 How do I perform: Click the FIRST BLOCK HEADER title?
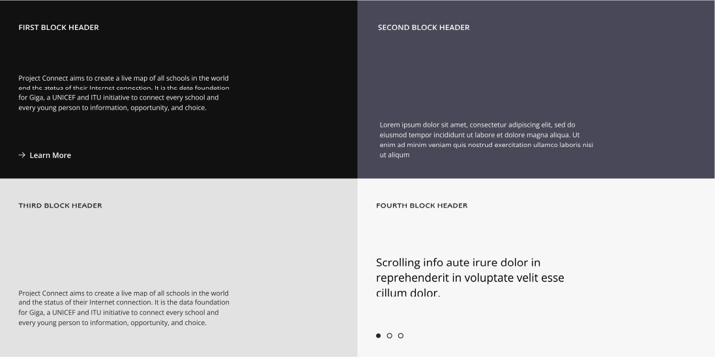[x=59, y=27]
